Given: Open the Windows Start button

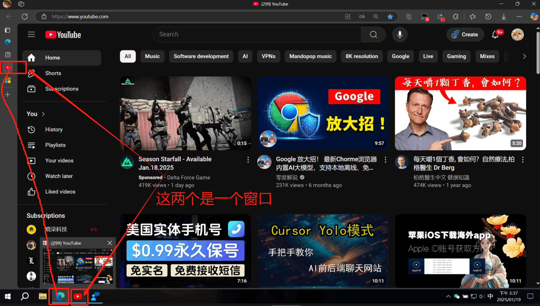Looking at the screenshot, I should coord(8,297).
